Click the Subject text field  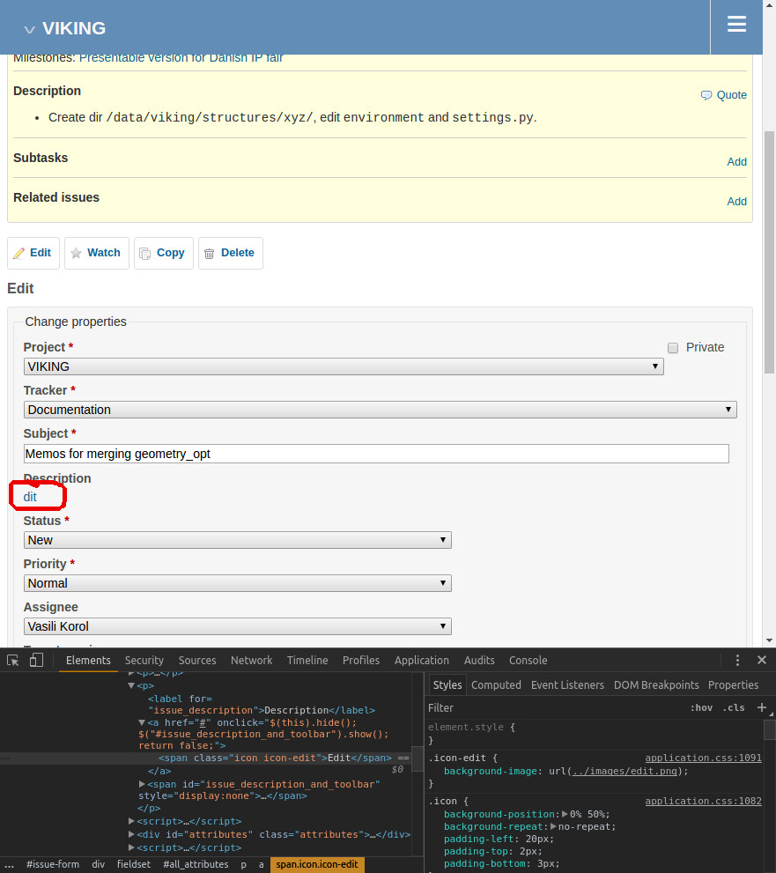(x=376, y=454)
